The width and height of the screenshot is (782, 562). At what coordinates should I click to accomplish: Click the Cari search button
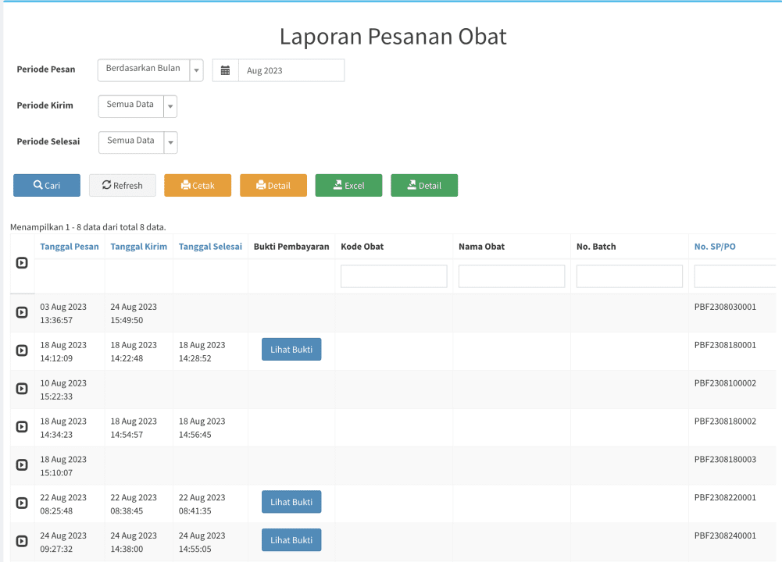coord(47,185)
